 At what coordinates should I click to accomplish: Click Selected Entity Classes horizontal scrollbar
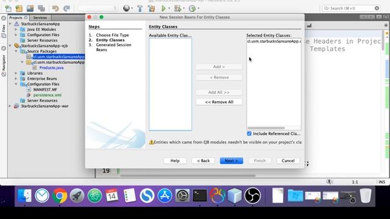266,128
